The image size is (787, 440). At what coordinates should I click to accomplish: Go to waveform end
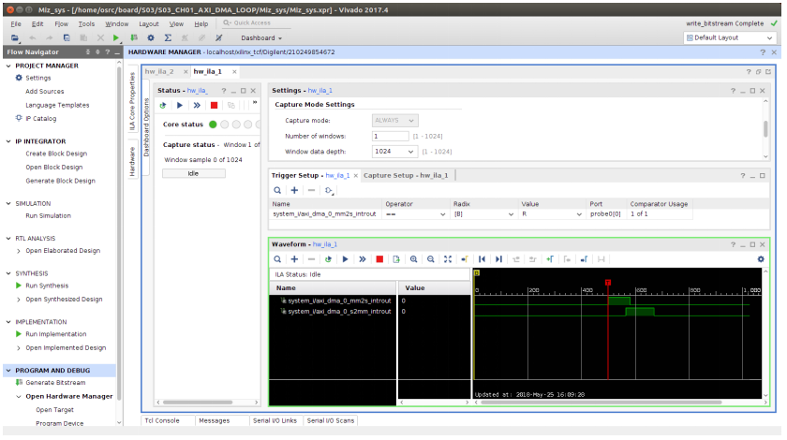point(498,259)
